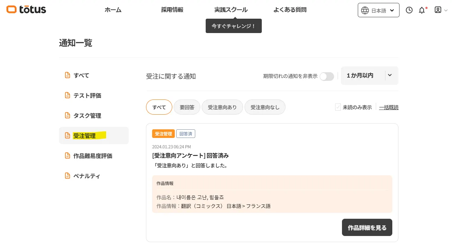Click the 作品詳細を見る button
Viewport: 452px width, 250px height.
tap(367, 227)
